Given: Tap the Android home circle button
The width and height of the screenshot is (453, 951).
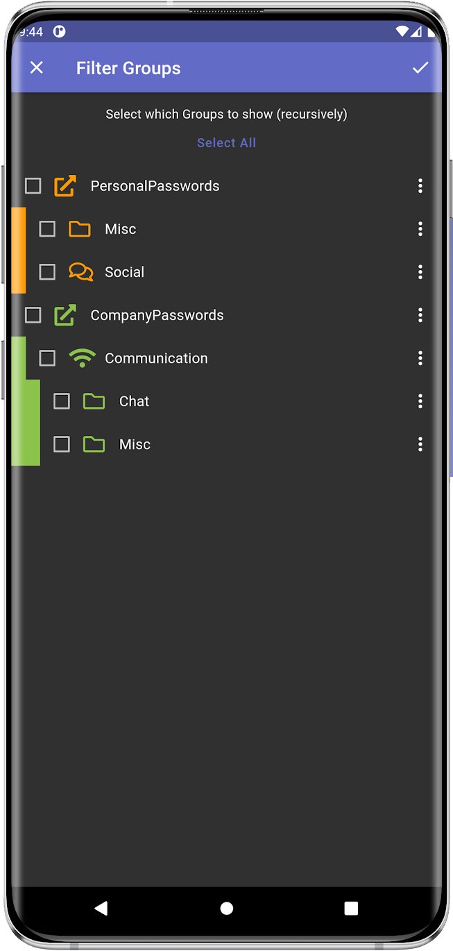Looking at the screenshot, I should 226,908.
